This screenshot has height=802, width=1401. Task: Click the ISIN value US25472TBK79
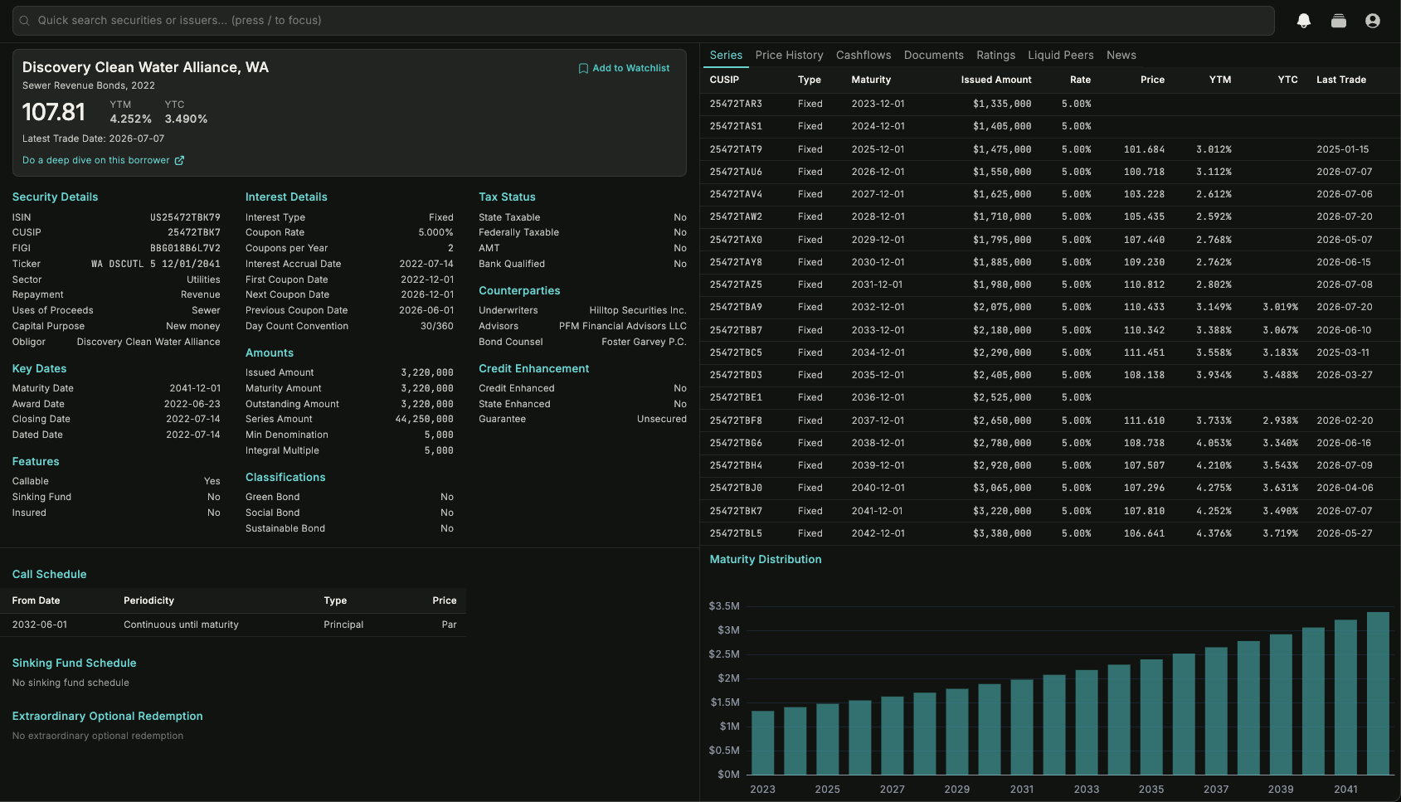point(185,217)
